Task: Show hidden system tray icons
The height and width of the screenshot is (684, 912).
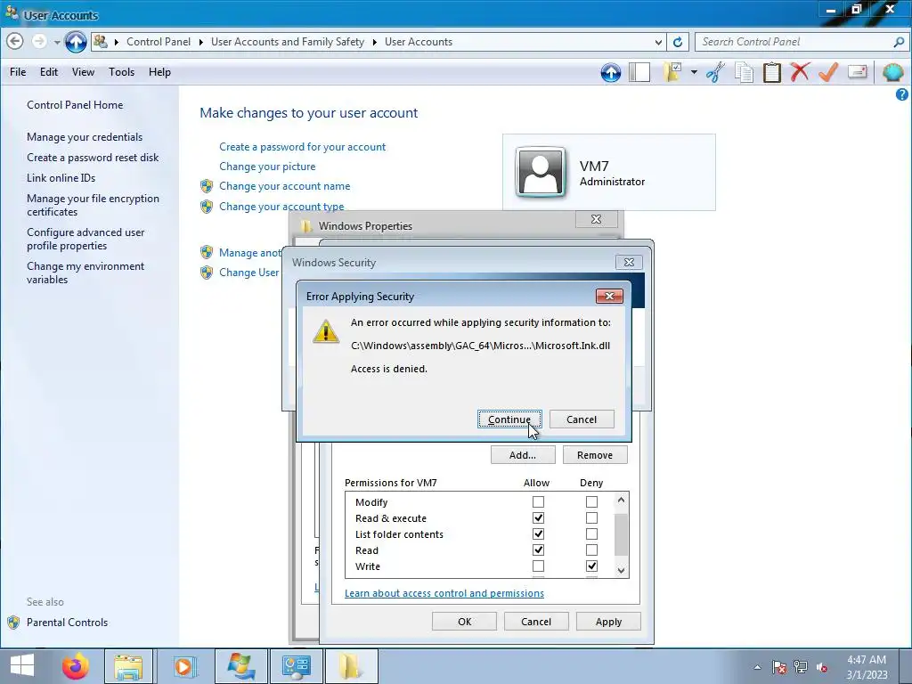Action: coord(757,667)
